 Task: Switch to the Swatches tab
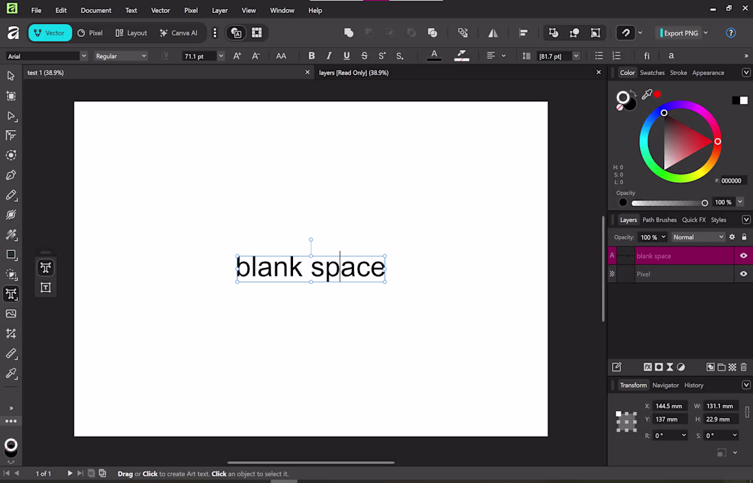pyautogui.click(x=652, y=73)
